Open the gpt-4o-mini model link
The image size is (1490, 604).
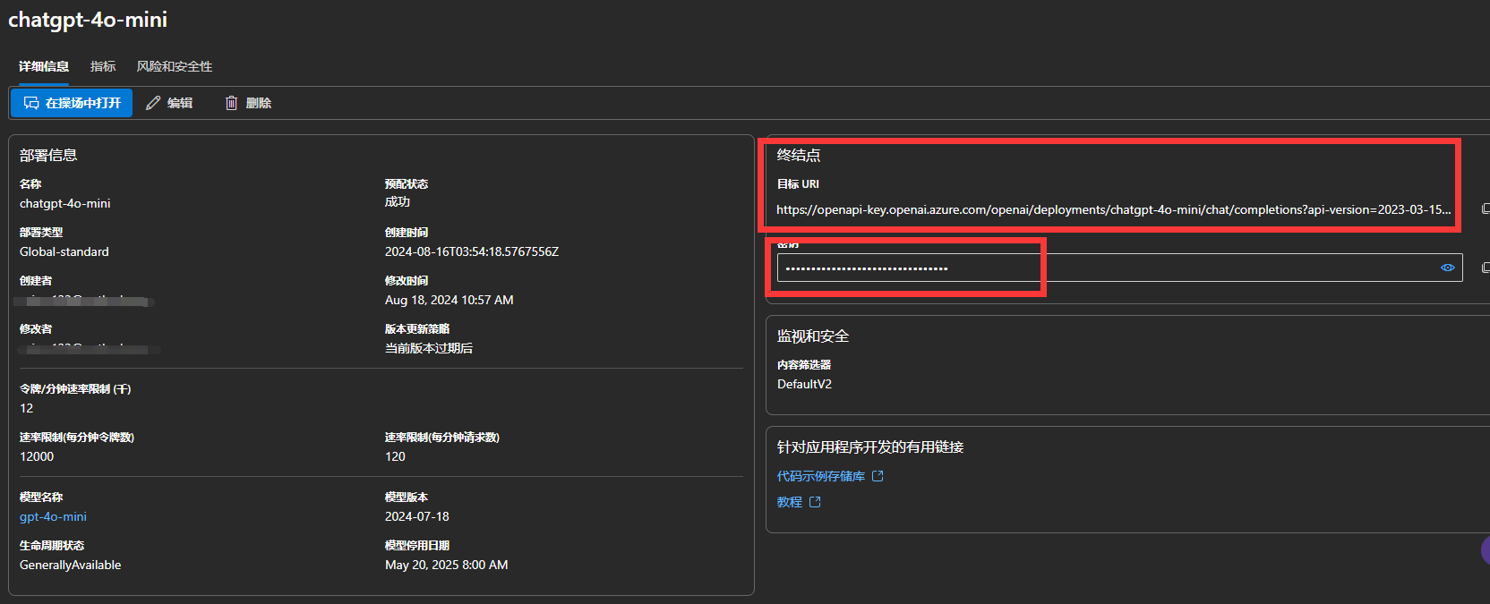(x=53, y=516)
